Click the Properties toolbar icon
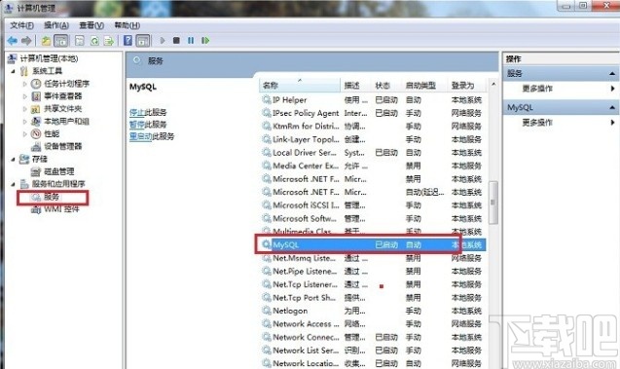Image resolution: width=620 pixels, height=369 pixels. coord(80,40)
